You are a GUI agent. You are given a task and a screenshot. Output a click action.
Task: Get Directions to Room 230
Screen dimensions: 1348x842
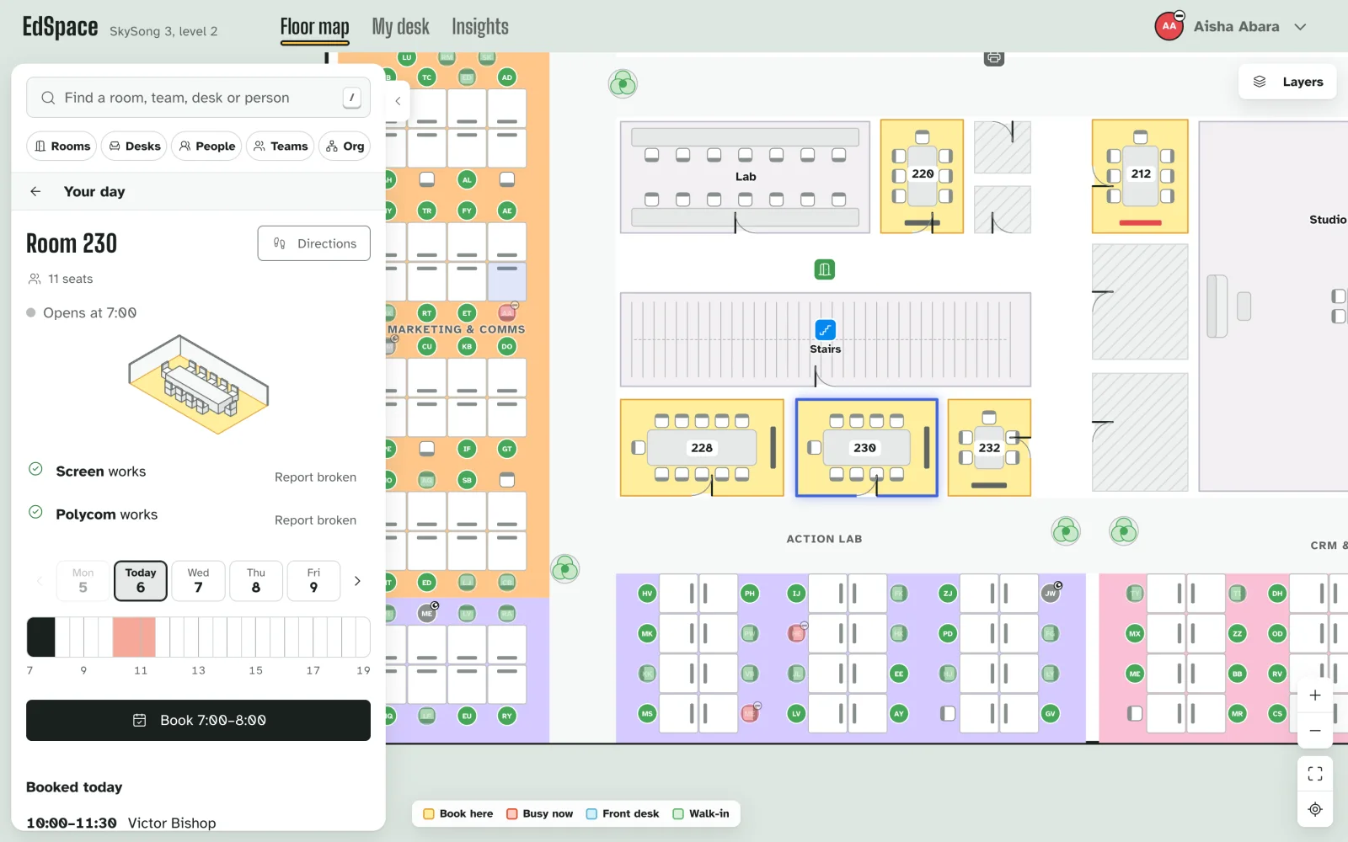(x=314, y=243)
